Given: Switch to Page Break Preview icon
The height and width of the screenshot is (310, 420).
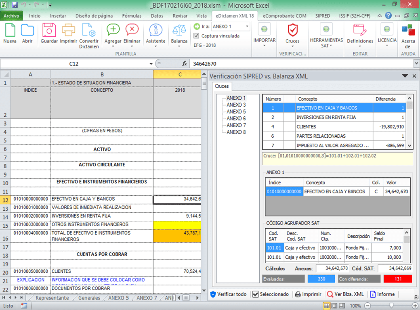Looking at the screenshot, I should point(342,306).
